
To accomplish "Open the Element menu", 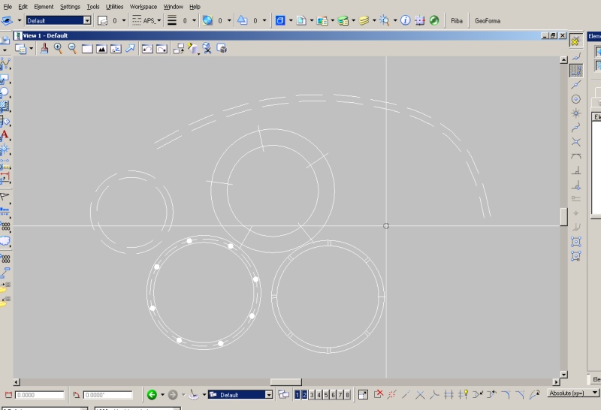I will click(x=44, y=7).
